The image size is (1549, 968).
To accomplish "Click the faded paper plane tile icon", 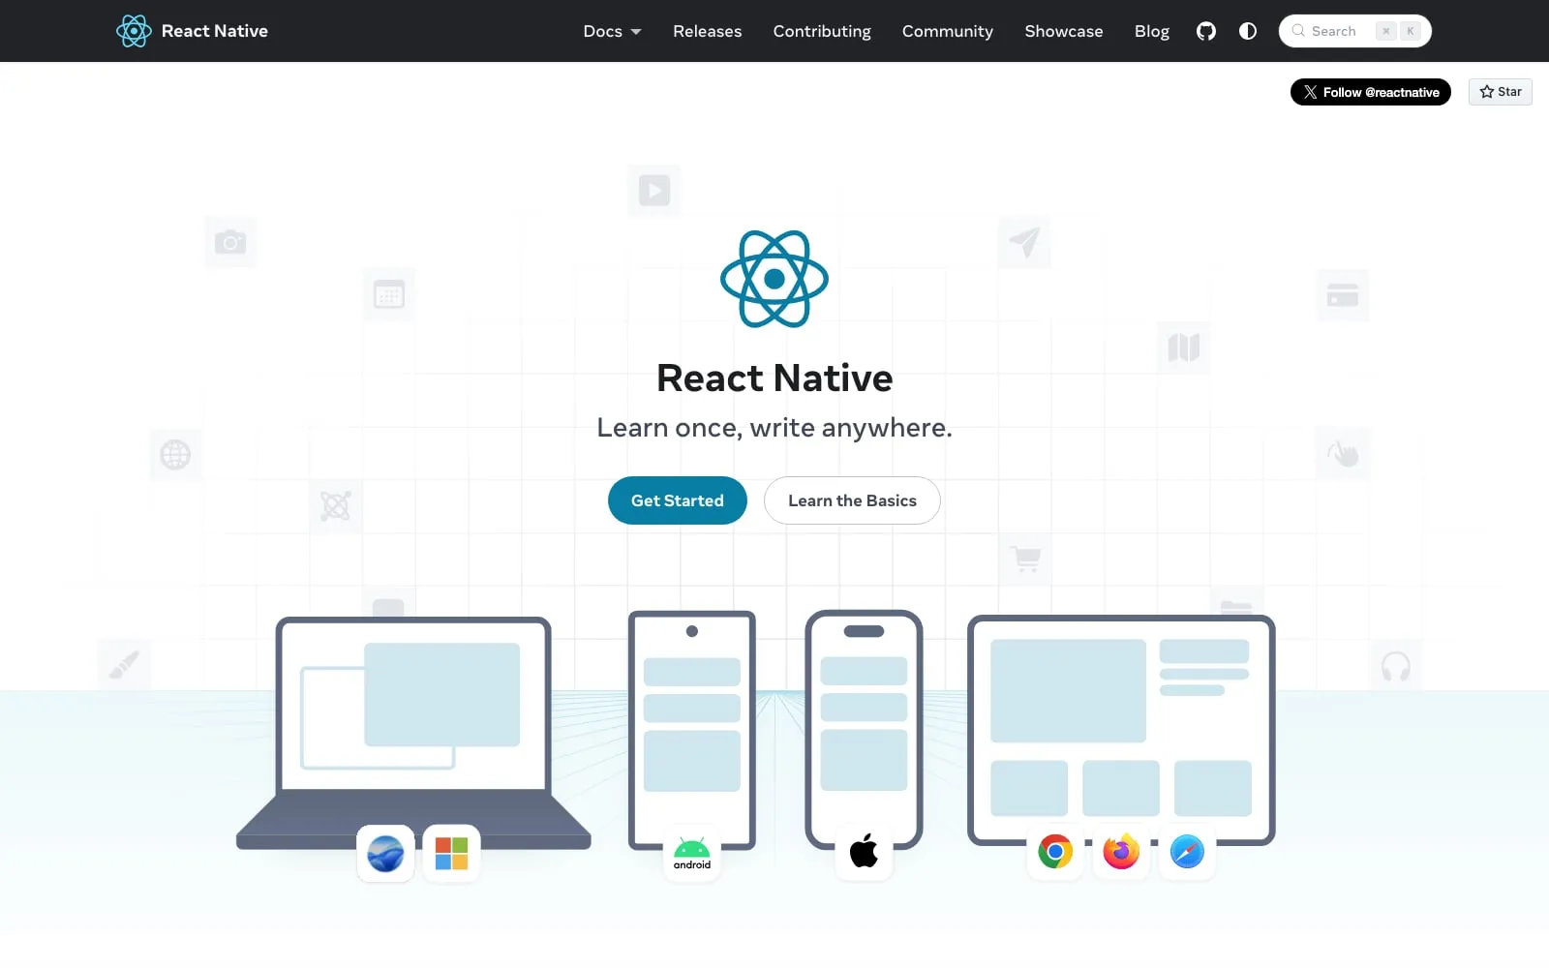I will tap(1024, 242).
